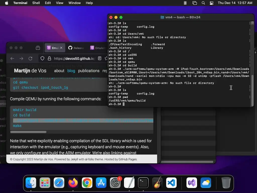The height and width of the screenshot is (193, 257).
Task: Click Firefox back arrow button
Action: click(x=12, y=58)
